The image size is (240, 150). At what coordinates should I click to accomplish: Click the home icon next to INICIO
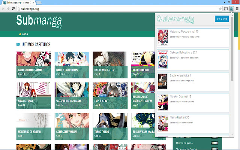coord(20,34)
